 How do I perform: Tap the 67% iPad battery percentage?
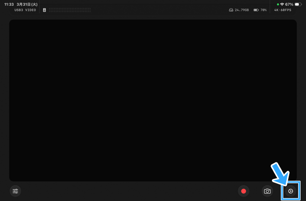[x=289, y=4]
